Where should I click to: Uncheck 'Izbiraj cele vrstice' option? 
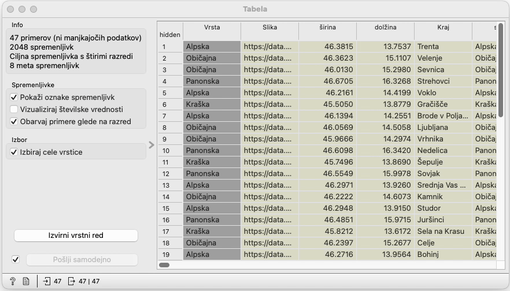pos(14,152)
